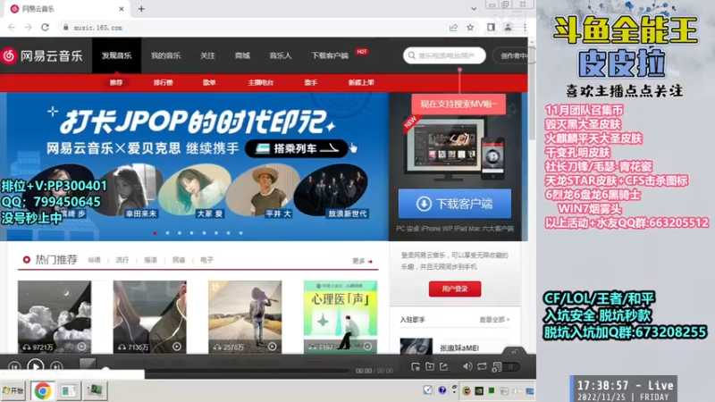Open singer 张惠妹aMEI entry
715x402 pixels.
[x=455, y=347]
